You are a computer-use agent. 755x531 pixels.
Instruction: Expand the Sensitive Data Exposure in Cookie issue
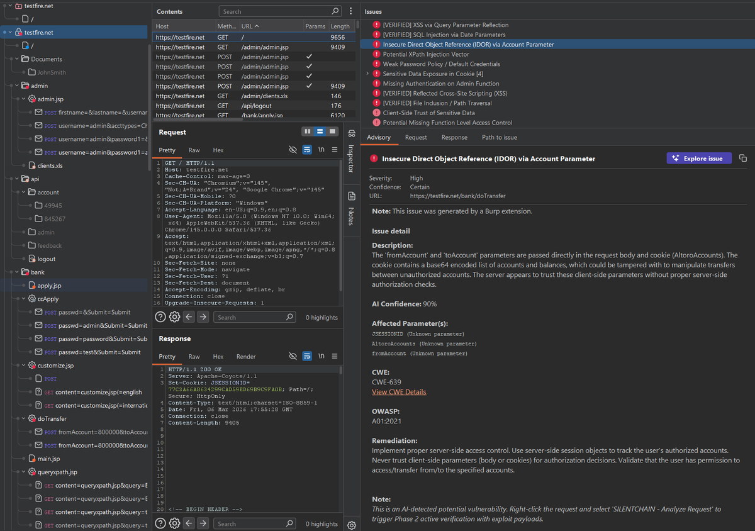(367, 74)
